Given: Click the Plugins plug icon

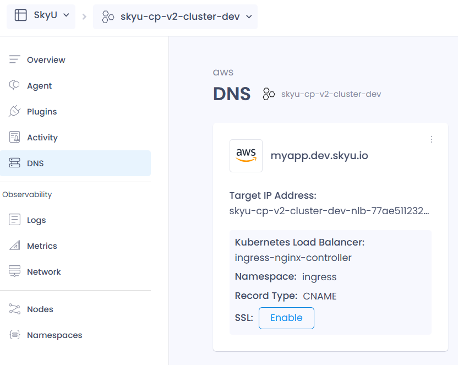Looking at the screenshot, I should pos(15,111).
